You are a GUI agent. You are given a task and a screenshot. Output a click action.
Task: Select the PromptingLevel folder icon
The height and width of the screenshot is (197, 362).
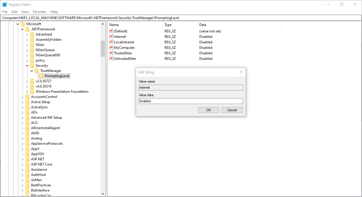(x=41, y=76)
